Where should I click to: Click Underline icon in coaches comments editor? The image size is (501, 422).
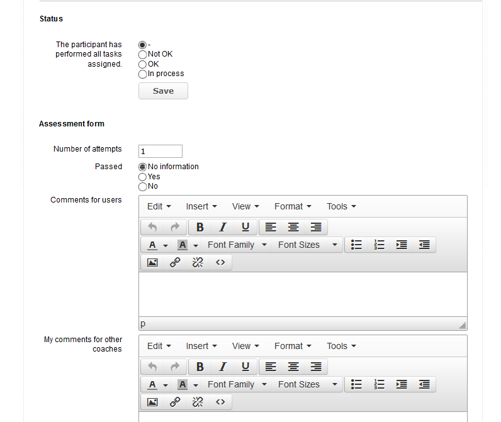245,367
